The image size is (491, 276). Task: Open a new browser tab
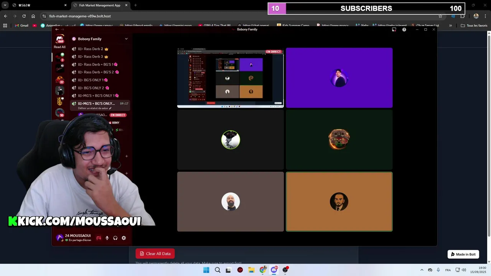click(x=135, y=5)
